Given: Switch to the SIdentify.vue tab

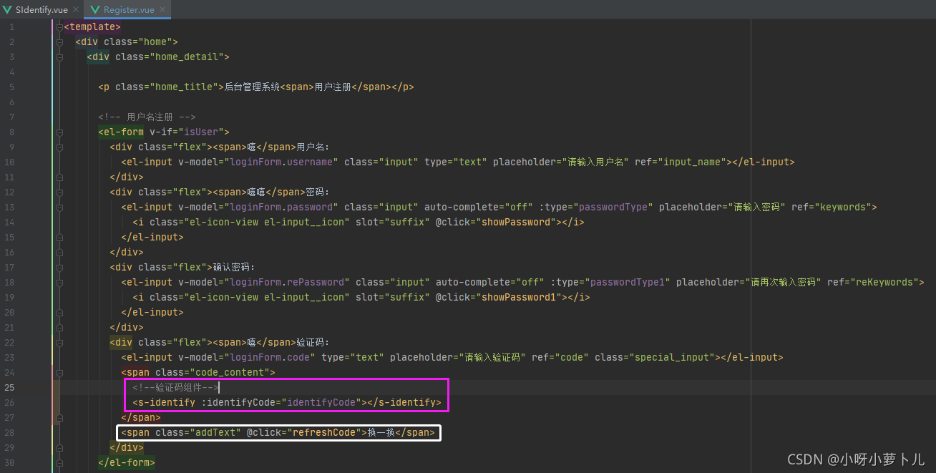Looking at the screenshot, I should click(41, 10).
